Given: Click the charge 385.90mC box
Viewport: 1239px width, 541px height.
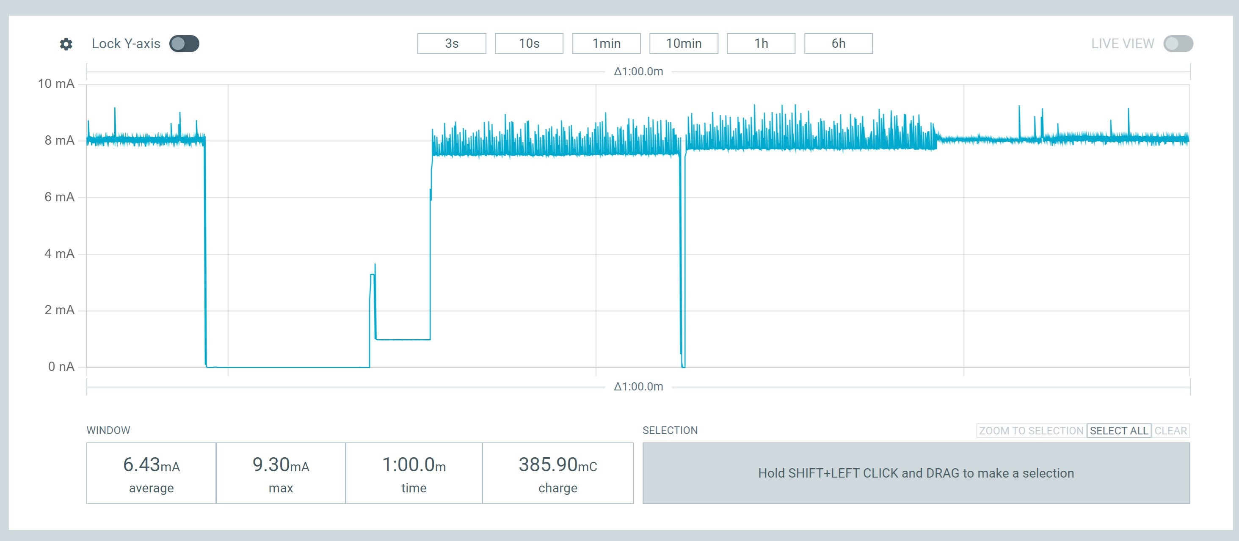Looking at the screenshot, I should pyautogui.click(x=557, y=473).
